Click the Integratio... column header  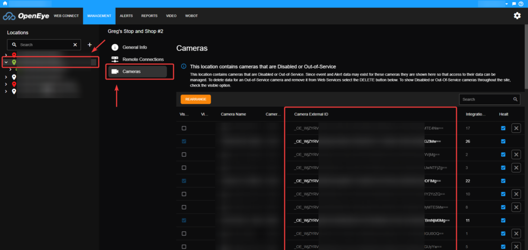tap(476, 114)
